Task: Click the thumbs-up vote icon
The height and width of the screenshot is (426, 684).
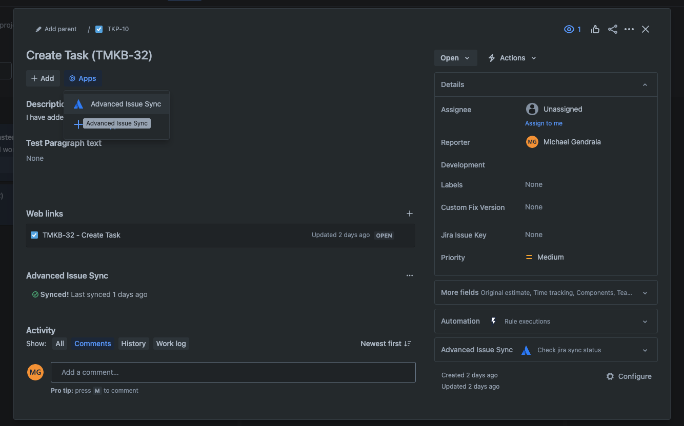Action: coord(595,29)
